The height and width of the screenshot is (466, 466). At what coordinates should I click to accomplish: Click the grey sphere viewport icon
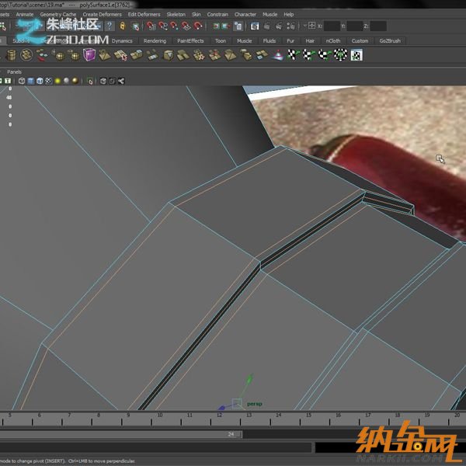[x=66, y=81]
